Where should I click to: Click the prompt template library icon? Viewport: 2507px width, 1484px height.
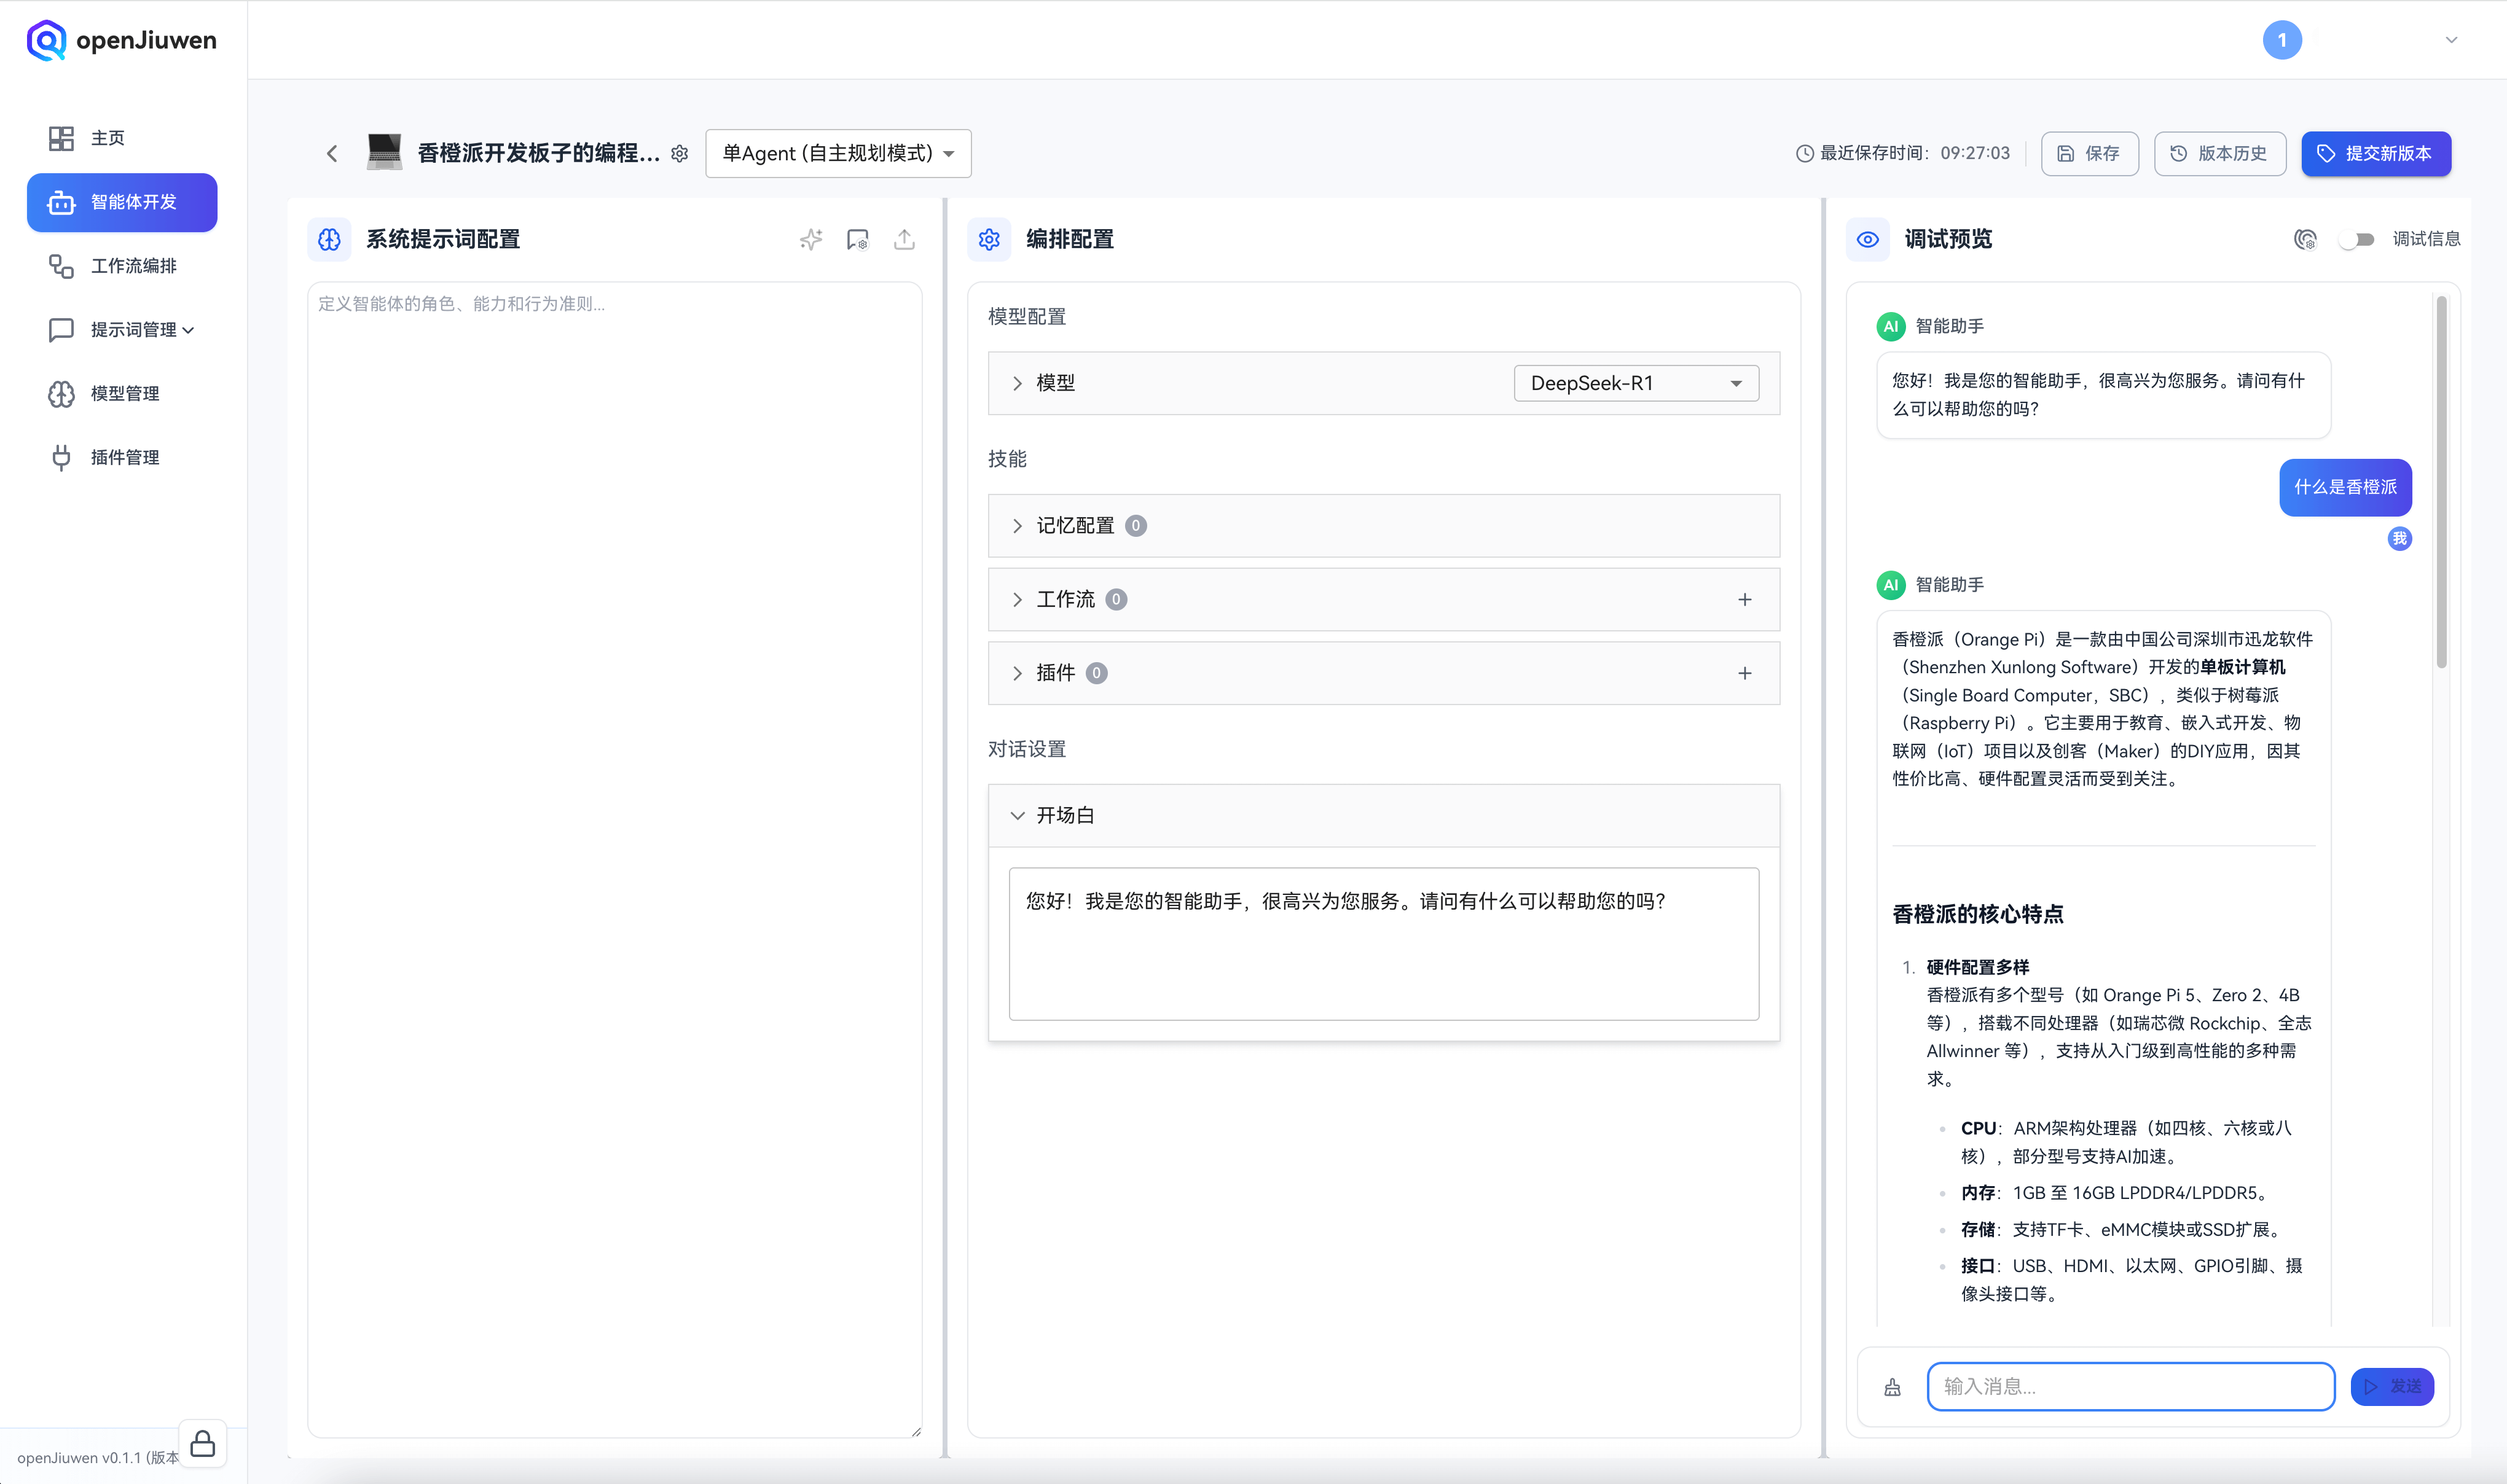(x=857, y=239)
